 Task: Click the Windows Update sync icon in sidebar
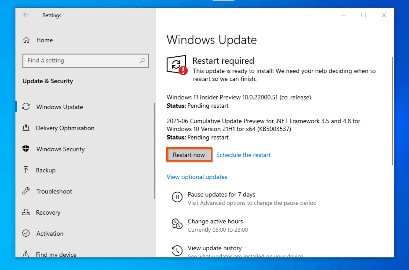(x=26, y=107)
